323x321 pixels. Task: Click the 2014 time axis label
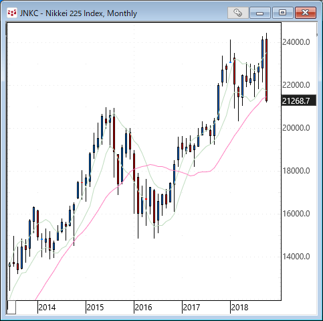pyautogui.click(x=47, y=308)
